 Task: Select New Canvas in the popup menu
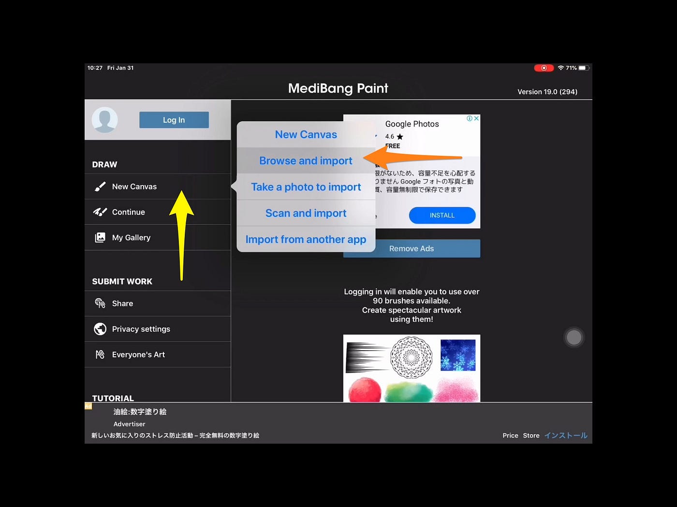(x=306, y=135)
